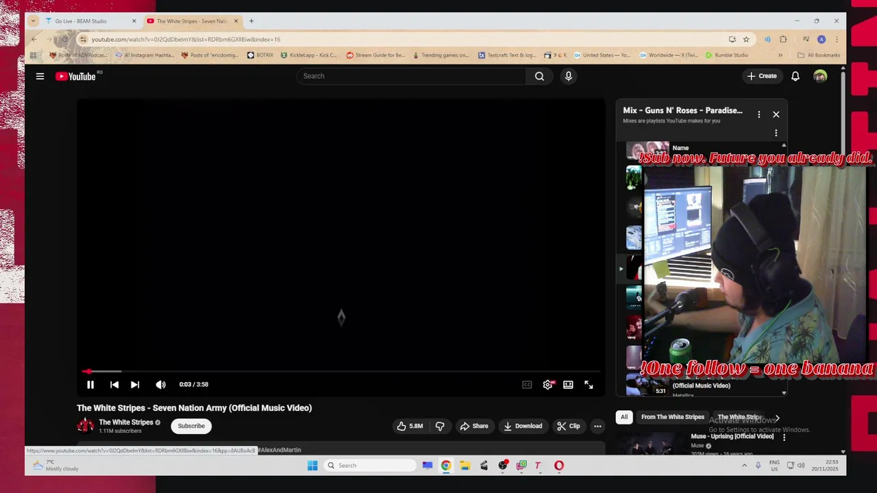
Task: Open the Muse Uprising thumbnail
Action: click(x=651, y=444)
